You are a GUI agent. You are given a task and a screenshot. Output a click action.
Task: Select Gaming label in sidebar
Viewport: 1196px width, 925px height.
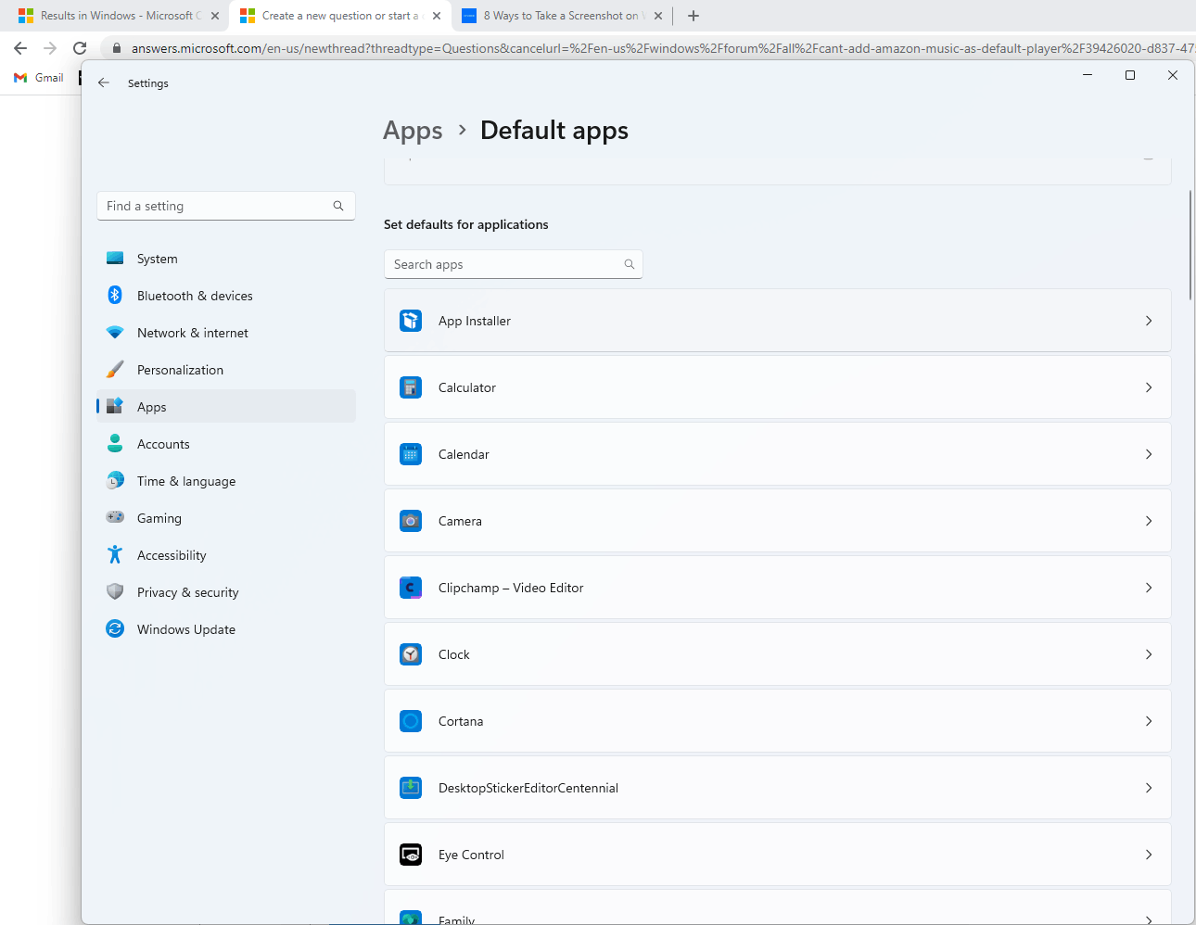pyautogui.click(x=159, y=518)
